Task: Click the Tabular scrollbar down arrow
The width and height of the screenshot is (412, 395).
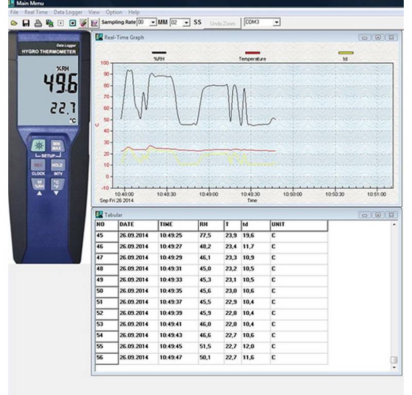Action: pos(394,367)
